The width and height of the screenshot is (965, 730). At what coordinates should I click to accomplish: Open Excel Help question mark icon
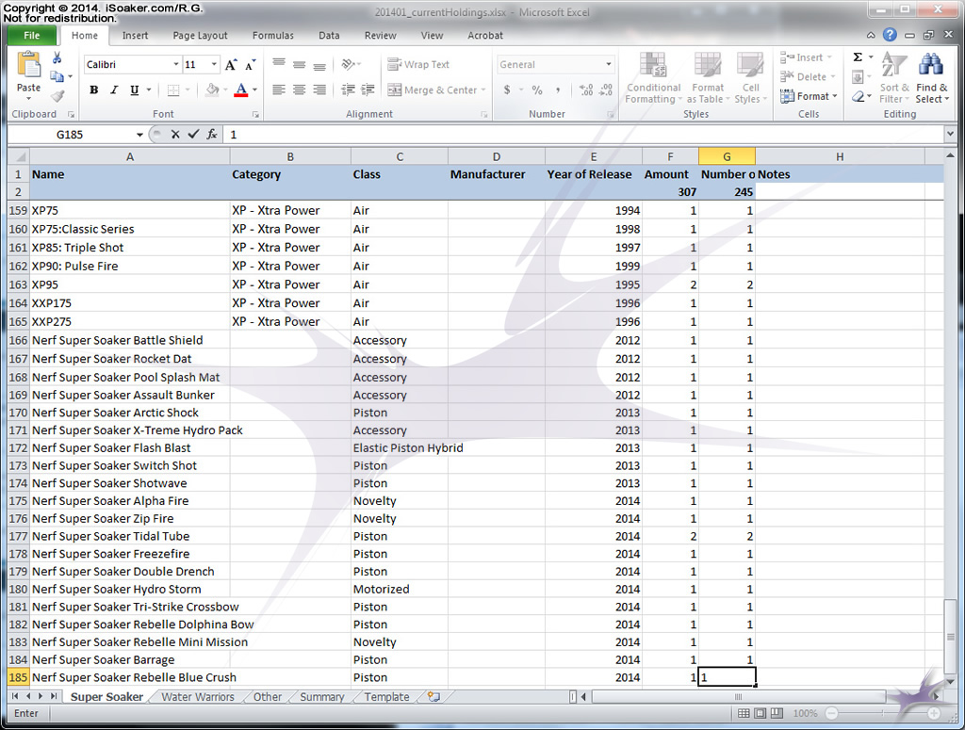pos(890,35)
